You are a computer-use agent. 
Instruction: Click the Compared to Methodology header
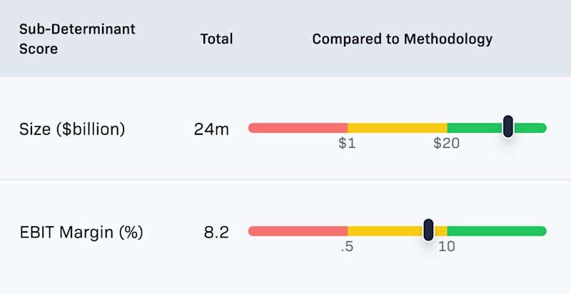tap(402, 39)
